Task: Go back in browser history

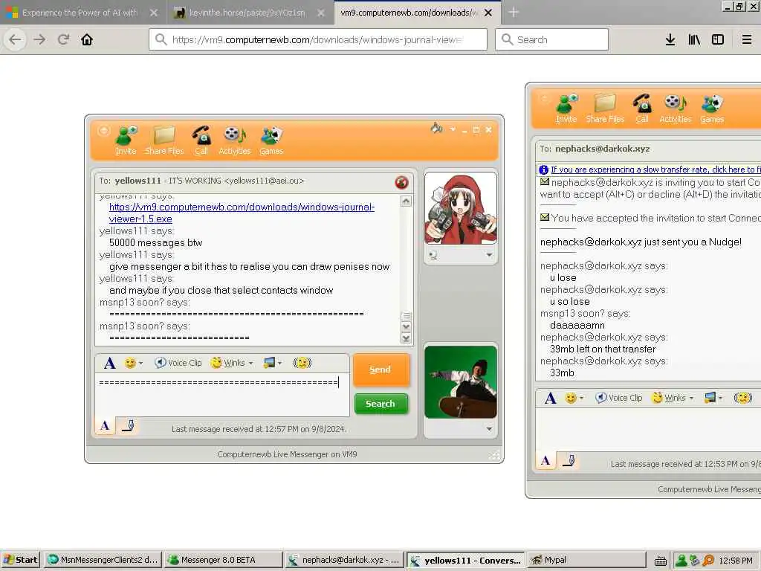Action: tap(15, 39)
